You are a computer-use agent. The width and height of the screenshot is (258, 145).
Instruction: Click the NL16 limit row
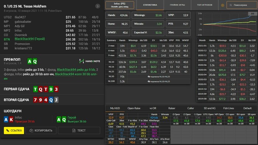(x=148, y=67)
